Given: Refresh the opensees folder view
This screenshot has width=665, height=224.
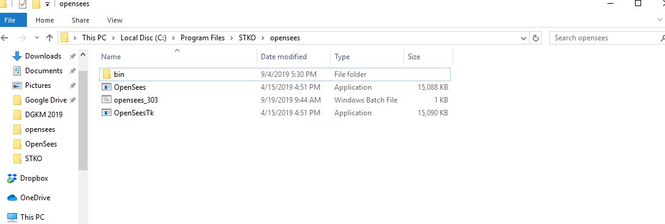Looking at the screenshot, I should point(536,38).
